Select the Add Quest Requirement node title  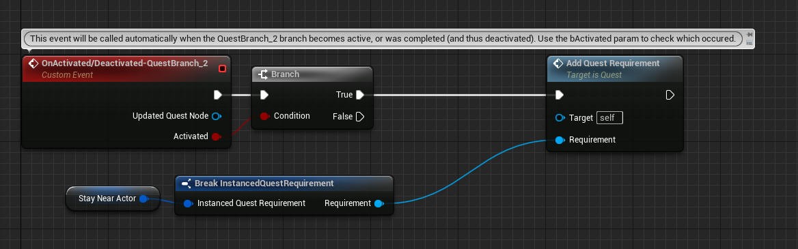[x=613, y=63]
